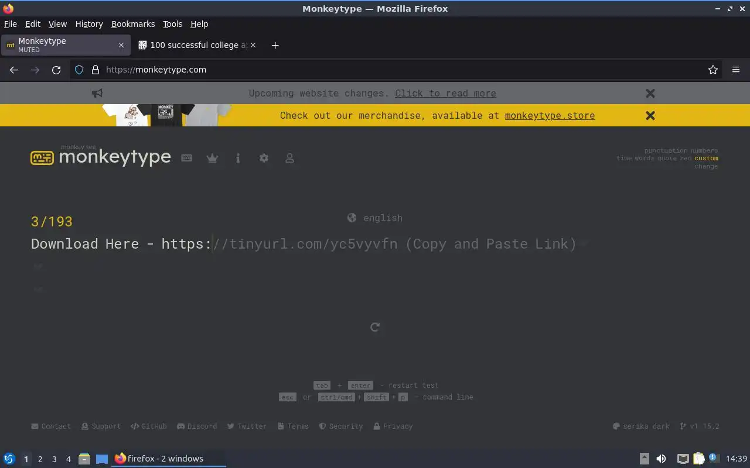Select the time test mode

tap(624, 158)
